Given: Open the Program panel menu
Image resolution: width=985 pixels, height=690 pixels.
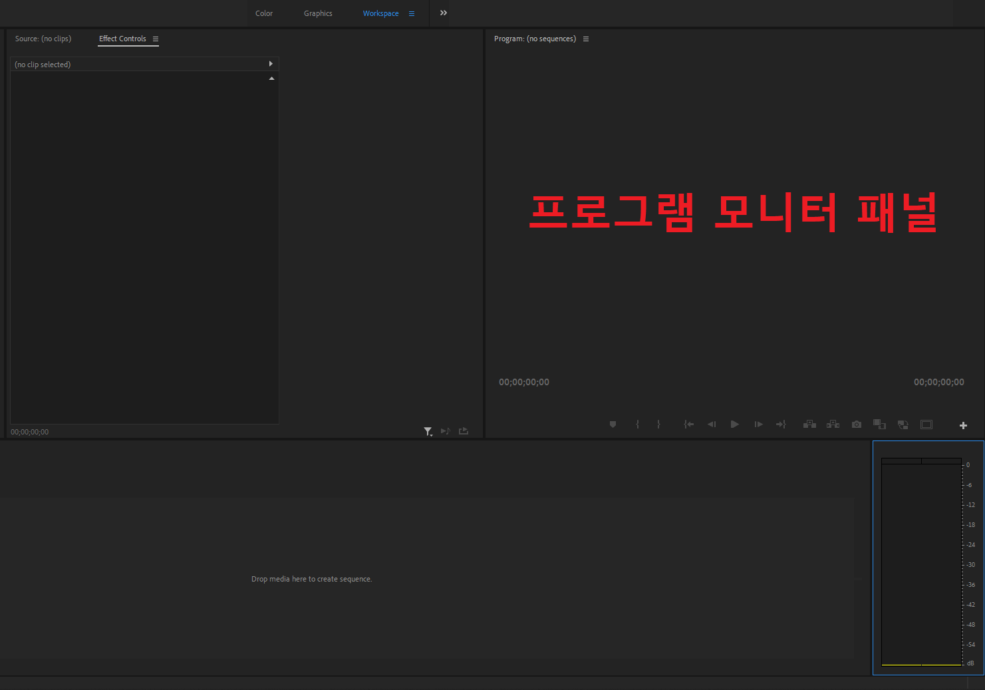Looking at the screenshot, I should 586,39.
